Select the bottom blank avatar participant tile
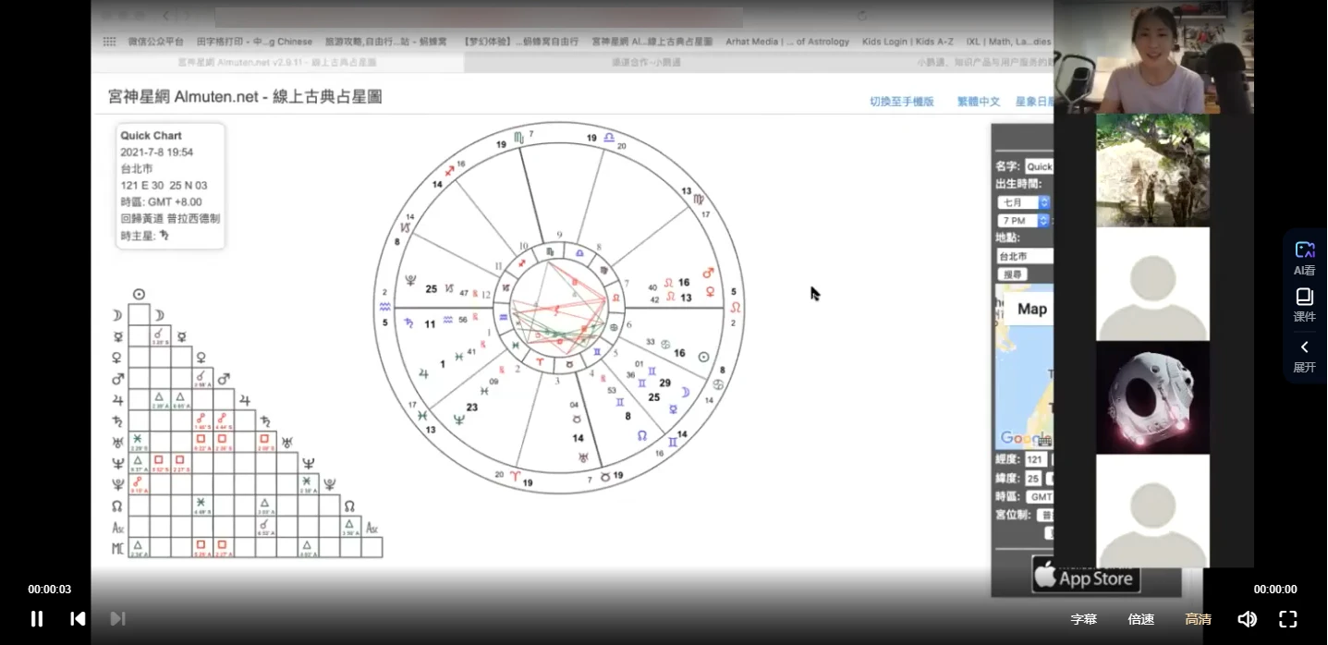The image size is (1328, 645). coord(1152,511)
